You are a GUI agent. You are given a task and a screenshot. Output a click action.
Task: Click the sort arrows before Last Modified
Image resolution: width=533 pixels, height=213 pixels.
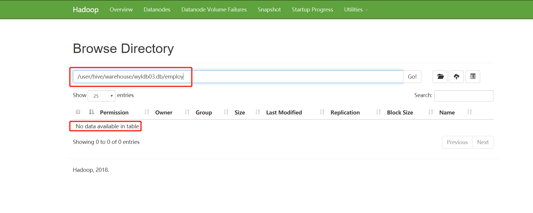[258, 112]
